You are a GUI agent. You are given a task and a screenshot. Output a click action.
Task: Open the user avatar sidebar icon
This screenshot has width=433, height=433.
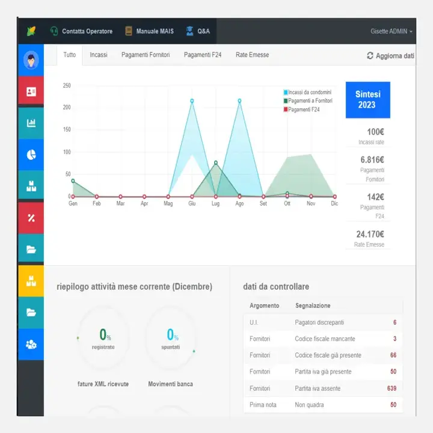pos(31,60)
